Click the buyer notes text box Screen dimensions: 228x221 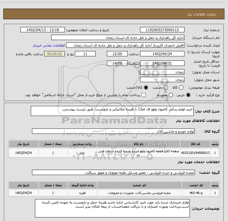pos(112,208)
